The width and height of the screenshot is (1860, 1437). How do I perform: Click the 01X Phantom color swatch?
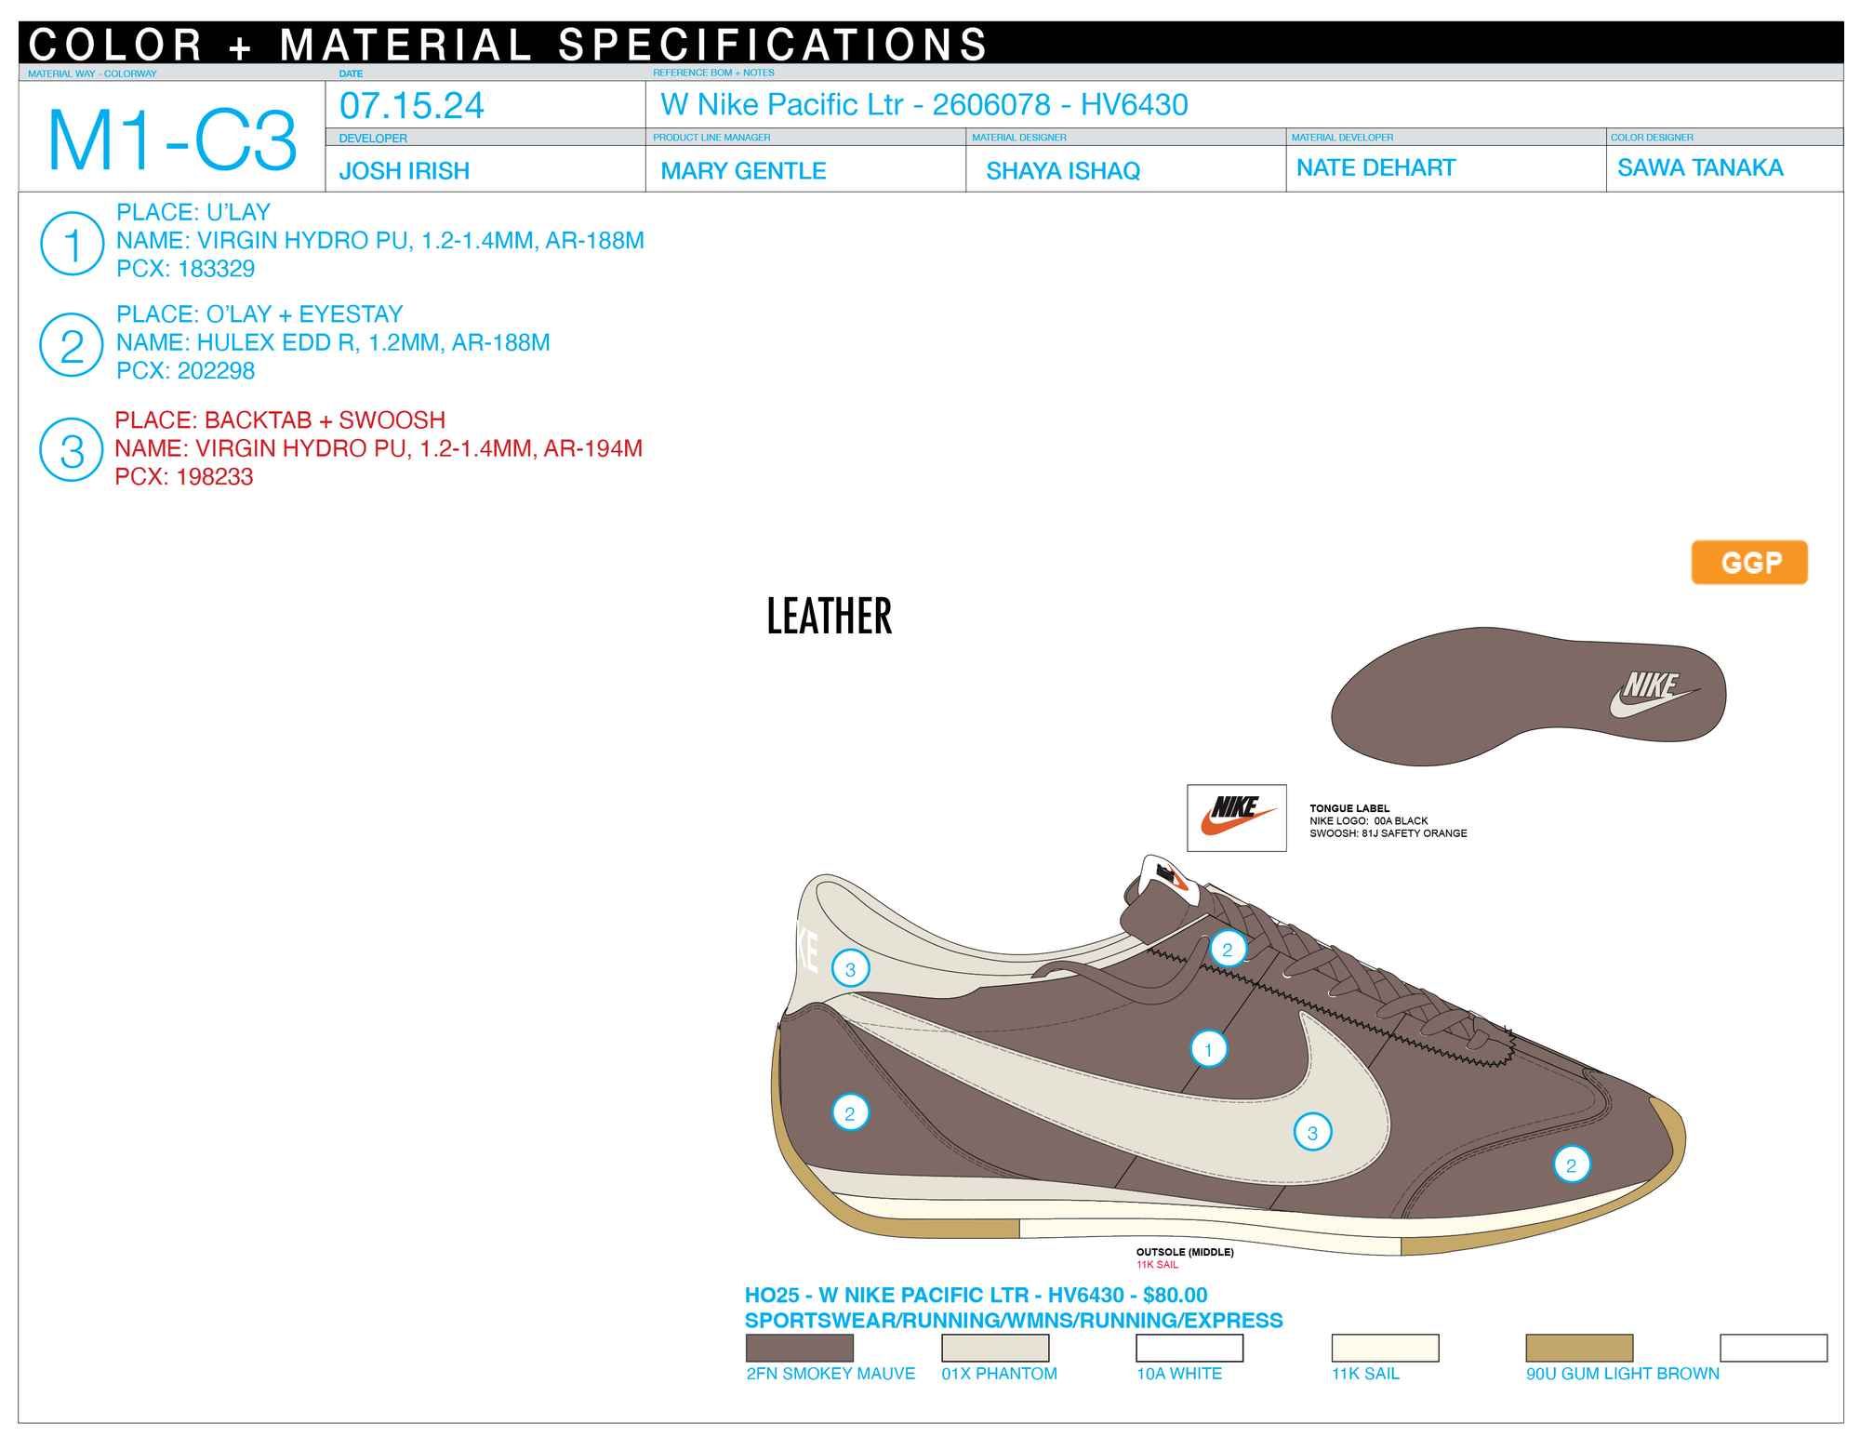[x=995, y=1348]
